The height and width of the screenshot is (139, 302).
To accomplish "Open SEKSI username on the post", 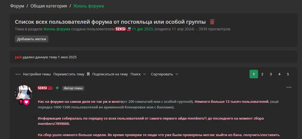I will 42,88.
